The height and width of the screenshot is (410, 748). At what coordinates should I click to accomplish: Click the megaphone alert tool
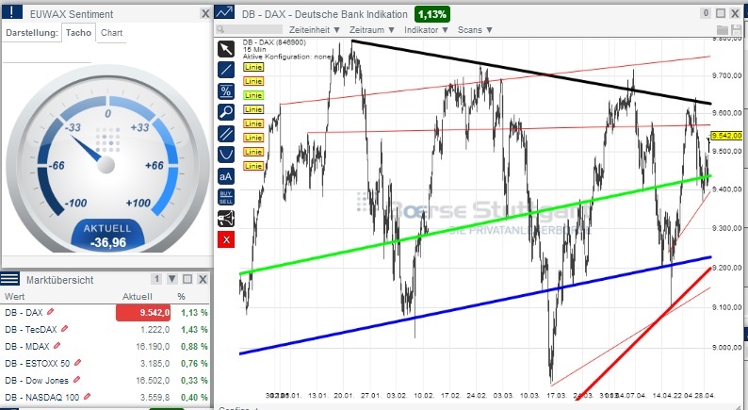click(x=226, y=219)
